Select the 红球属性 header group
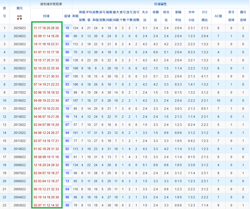 point(160,4)
